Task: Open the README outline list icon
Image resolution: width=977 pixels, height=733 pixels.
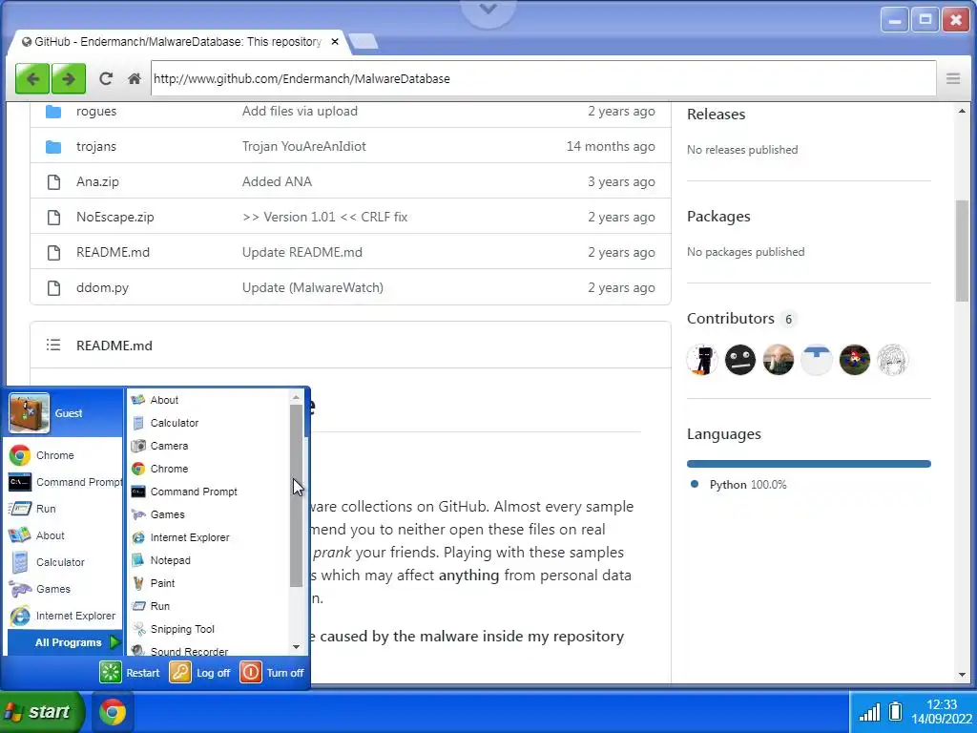Action: coord(53,345)
